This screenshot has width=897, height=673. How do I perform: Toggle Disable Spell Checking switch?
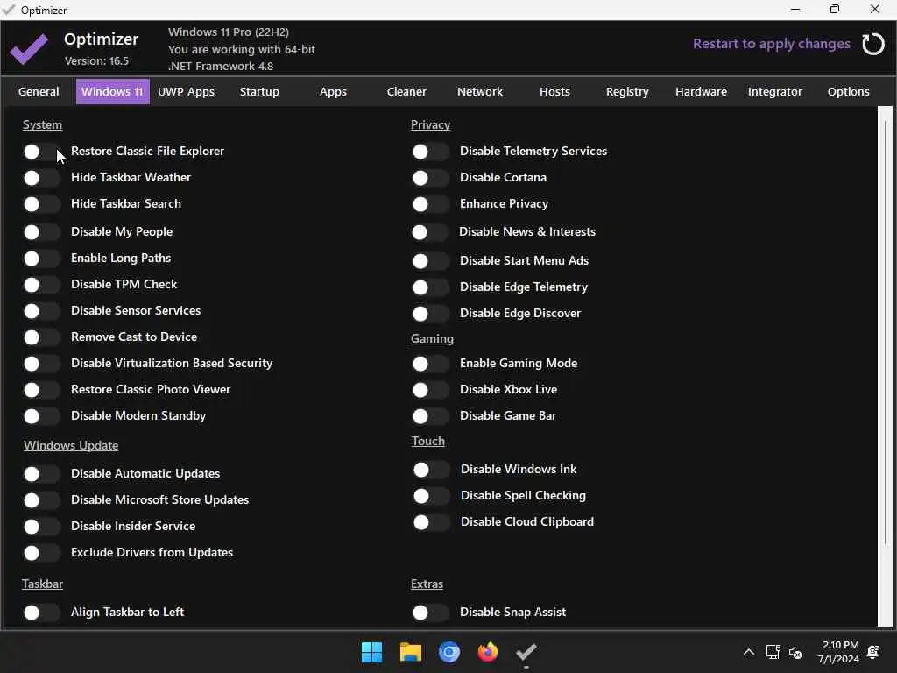431,496
